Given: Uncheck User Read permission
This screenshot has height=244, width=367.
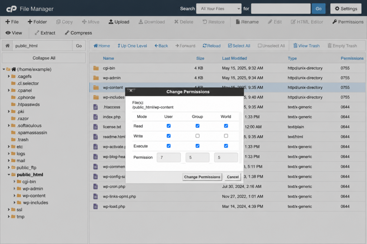Looking at the screenshot, I should pyautogui.click(x=168, y=126).
